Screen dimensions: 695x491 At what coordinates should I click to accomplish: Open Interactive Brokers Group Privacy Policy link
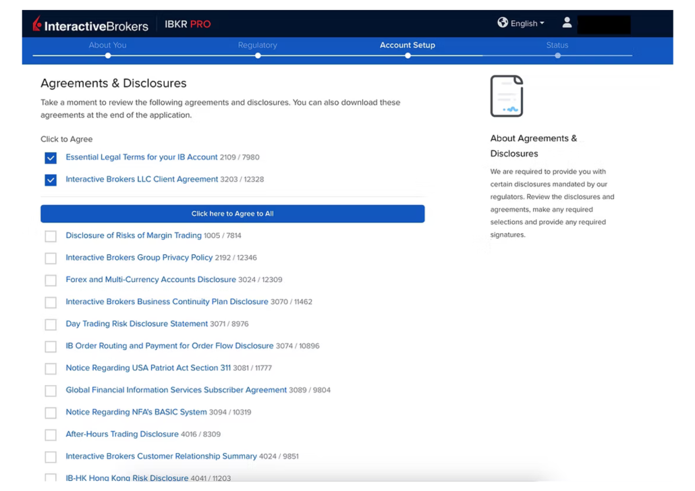pyautogui.click(x=139, y=258)
